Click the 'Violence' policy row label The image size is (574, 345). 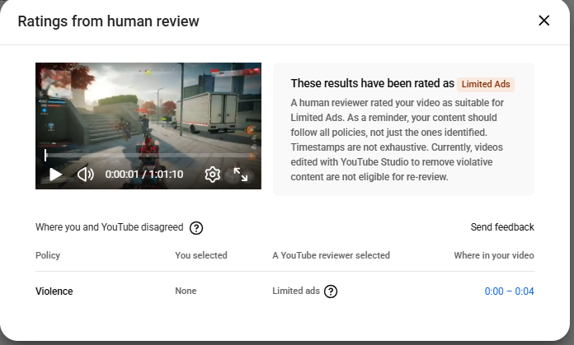coord(54,291)
